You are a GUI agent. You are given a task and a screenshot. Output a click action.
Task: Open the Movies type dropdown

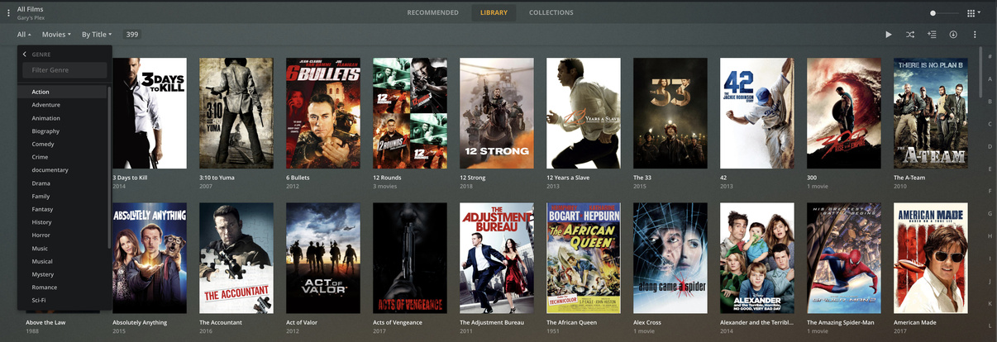click(x=57, y=35)
